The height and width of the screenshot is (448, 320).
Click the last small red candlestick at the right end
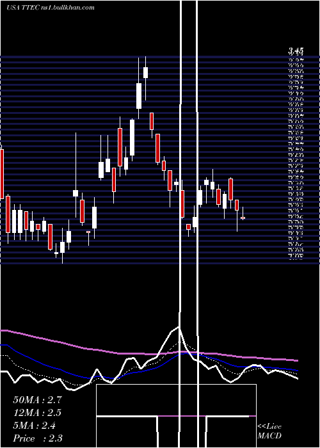tap(243, 218)
